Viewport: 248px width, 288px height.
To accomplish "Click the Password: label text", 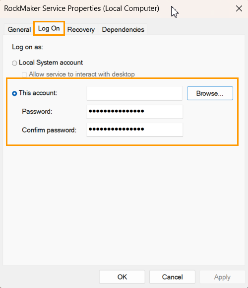I will pos(37,112).
